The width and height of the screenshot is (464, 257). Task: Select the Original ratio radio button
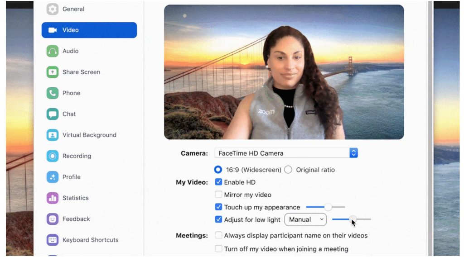click(x=288, y=170)
